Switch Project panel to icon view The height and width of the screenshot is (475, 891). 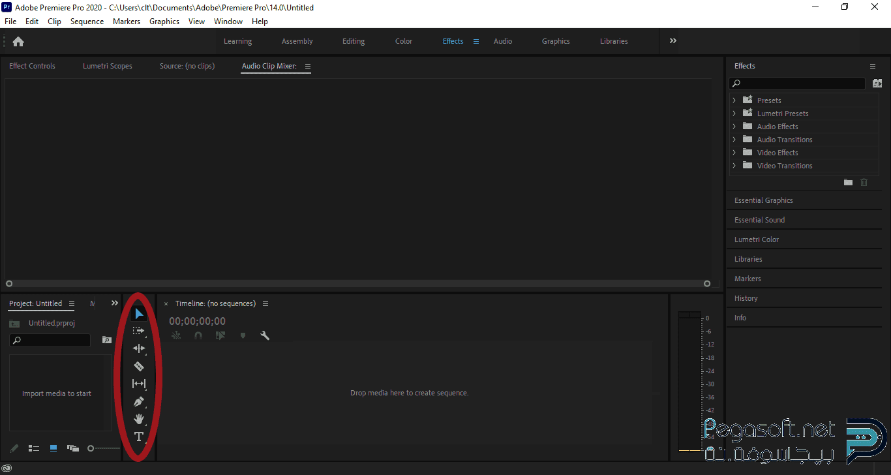coord(53,448)
